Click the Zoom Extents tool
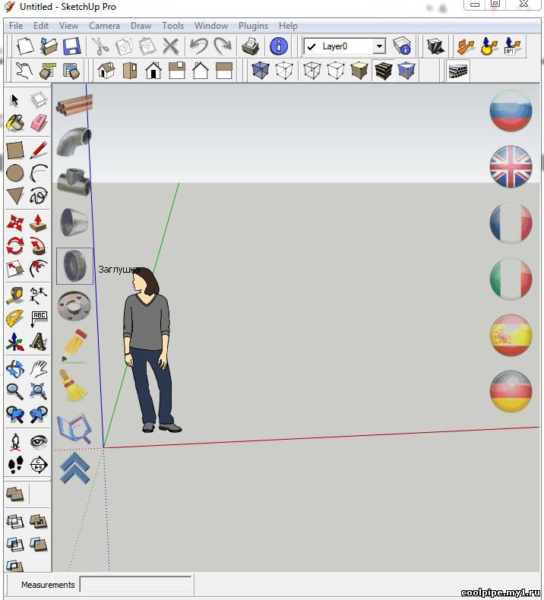The width and height of the screenshot is (544, 600). click(39, 392)
